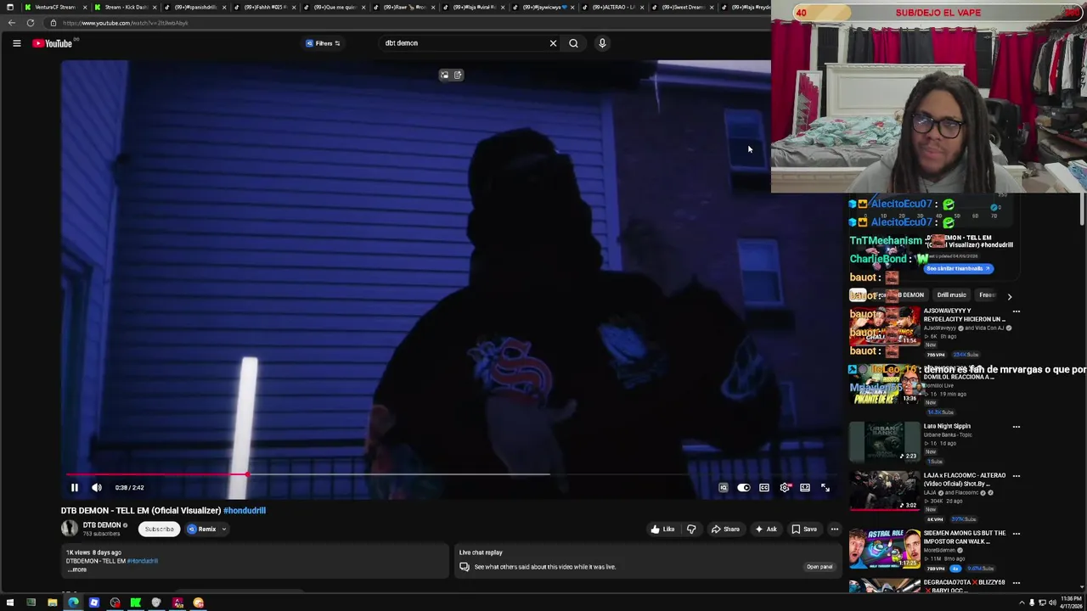Go back with the browser back arrow
1087x611 pixels.
(12, 23)
